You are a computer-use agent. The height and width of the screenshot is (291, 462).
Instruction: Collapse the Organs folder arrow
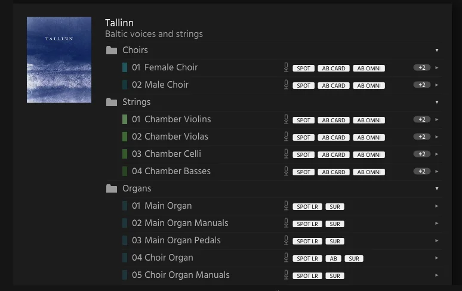click(437, 188)
